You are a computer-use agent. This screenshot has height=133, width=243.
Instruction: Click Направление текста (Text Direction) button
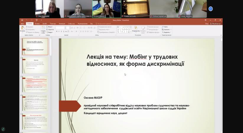point(104,27)
